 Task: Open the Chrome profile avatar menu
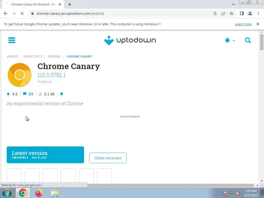[250, 13]
